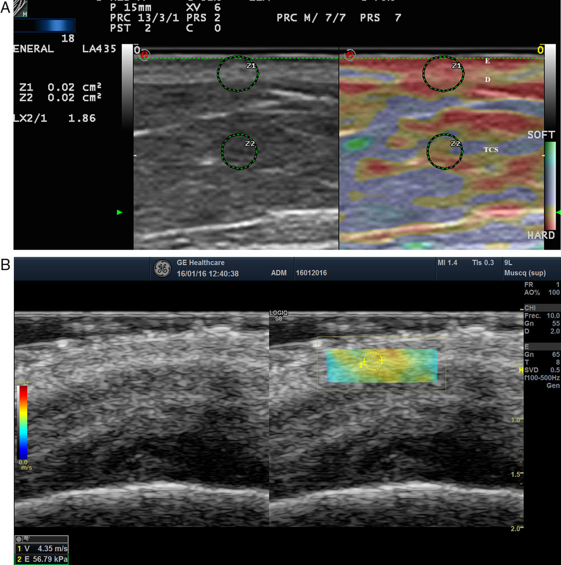Click the GE Healthcare logo
The width and height of the screenshot is (561, 565).
click(162, 268)
